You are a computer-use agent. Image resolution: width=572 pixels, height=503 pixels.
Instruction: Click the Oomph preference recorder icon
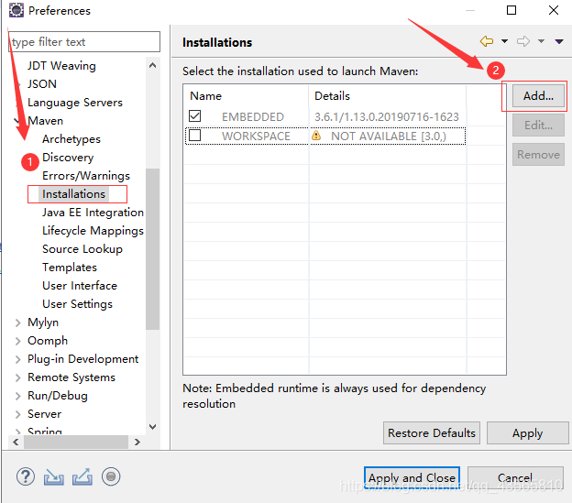111,476
